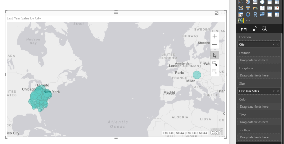
Task: Select the KPI visualization icon
Action: click(x=277, y=8)
